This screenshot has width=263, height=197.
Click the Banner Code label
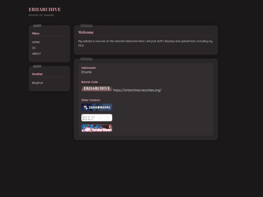click(x=90, y=82)
